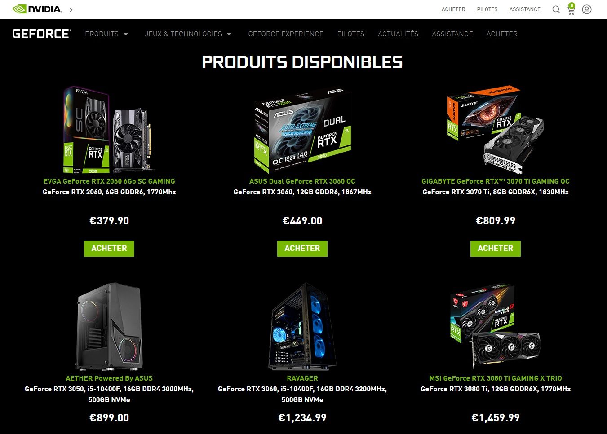The width and height of the screenshot is (607, 434).
Task: Select the AETHER Powered By ASUS PC image
Action: (109, 326)
